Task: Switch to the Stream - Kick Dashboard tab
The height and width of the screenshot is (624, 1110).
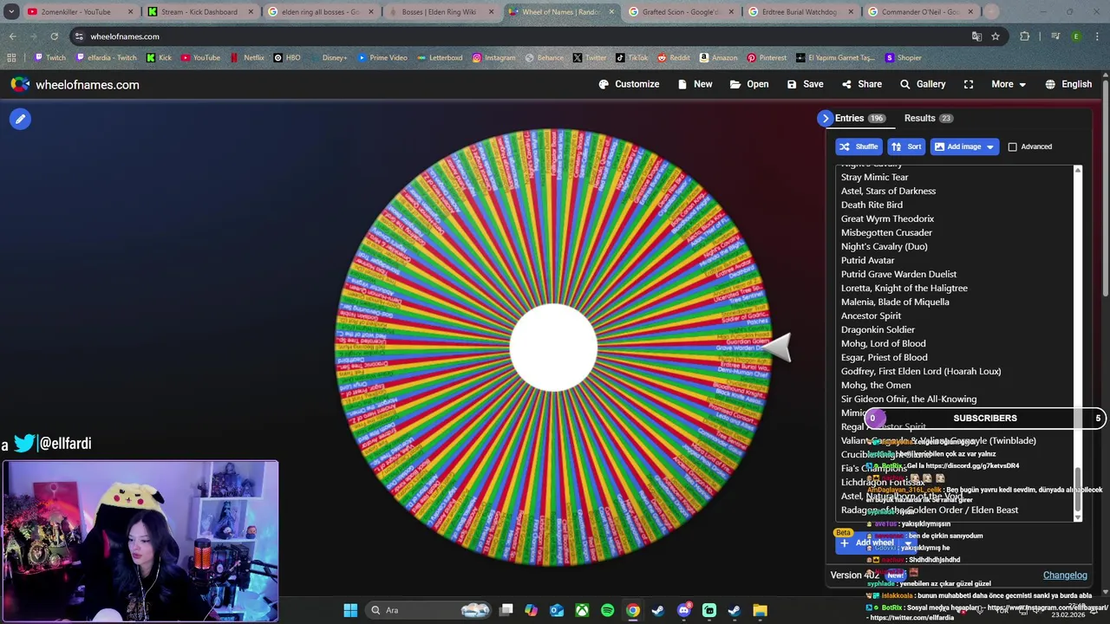Action: point(199,12)
